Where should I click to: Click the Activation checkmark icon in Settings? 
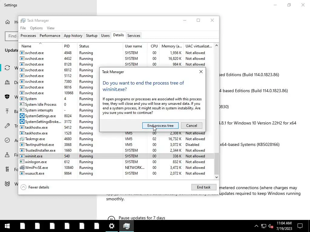tap(7, 140)
